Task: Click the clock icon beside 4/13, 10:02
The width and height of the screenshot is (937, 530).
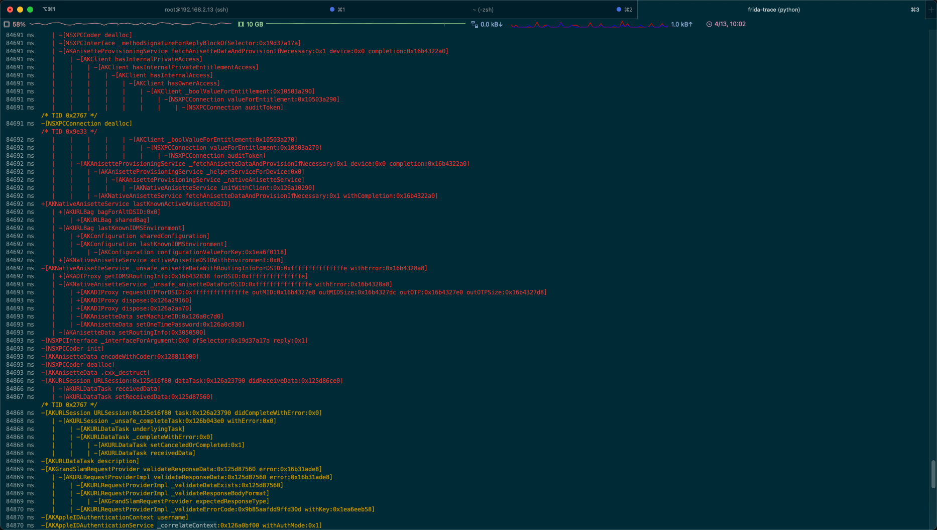Action: (709, 24)
